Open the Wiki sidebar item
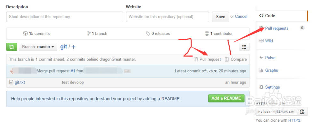 pyautogui.click(x=269, y=41)
